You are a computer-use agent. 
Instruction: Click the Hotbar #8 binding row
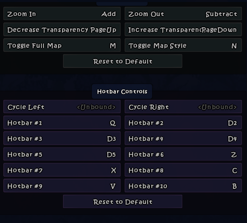[x=183, y=170]
